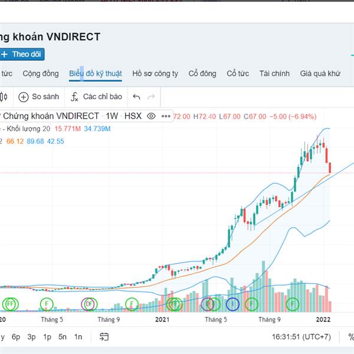Open the Cổ tức tab
The height and width of the screenshot is (354, 354).
click(x=238, y=74)
